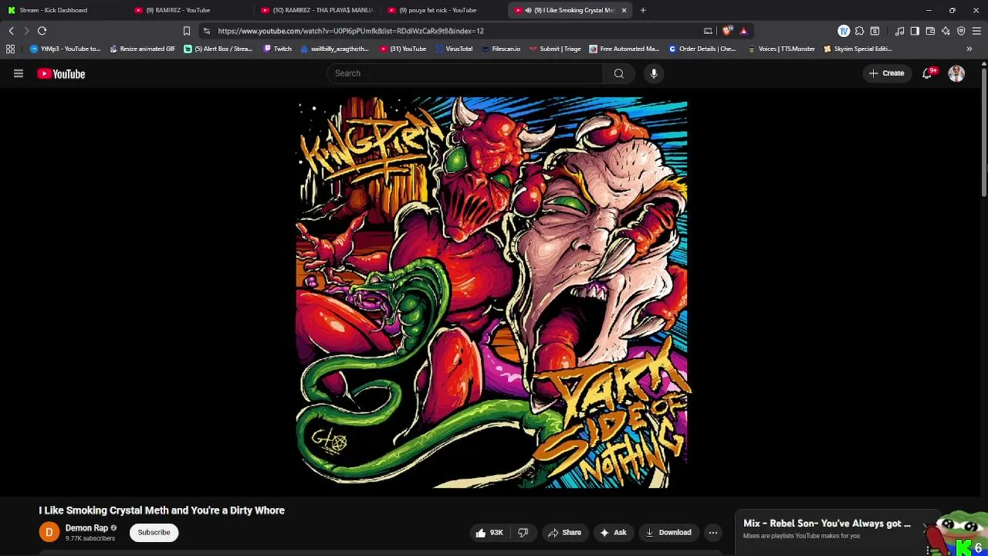The height and width of the screenshot is (556, 988).
Task: Open Brave Rewards triangle icon
Action: pyautogui.click(x=744, y=31)
